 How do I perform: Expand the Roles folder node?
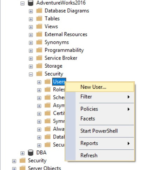[x=39, y=90]
